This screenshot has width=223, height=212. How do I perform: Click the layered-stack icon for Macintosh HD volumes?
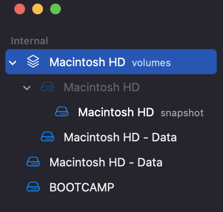tap(33, 61)
